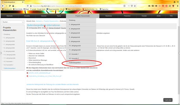Click the PDF icon beside ERSTE_HILFE_GRUNDKURS
The height and width of the screenshot is (105, 180).
[28, 73]
